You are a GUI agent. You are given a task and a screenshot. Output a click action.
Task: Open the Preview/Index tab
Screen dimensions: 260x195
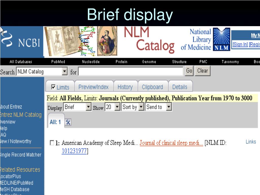pos(94,86)
